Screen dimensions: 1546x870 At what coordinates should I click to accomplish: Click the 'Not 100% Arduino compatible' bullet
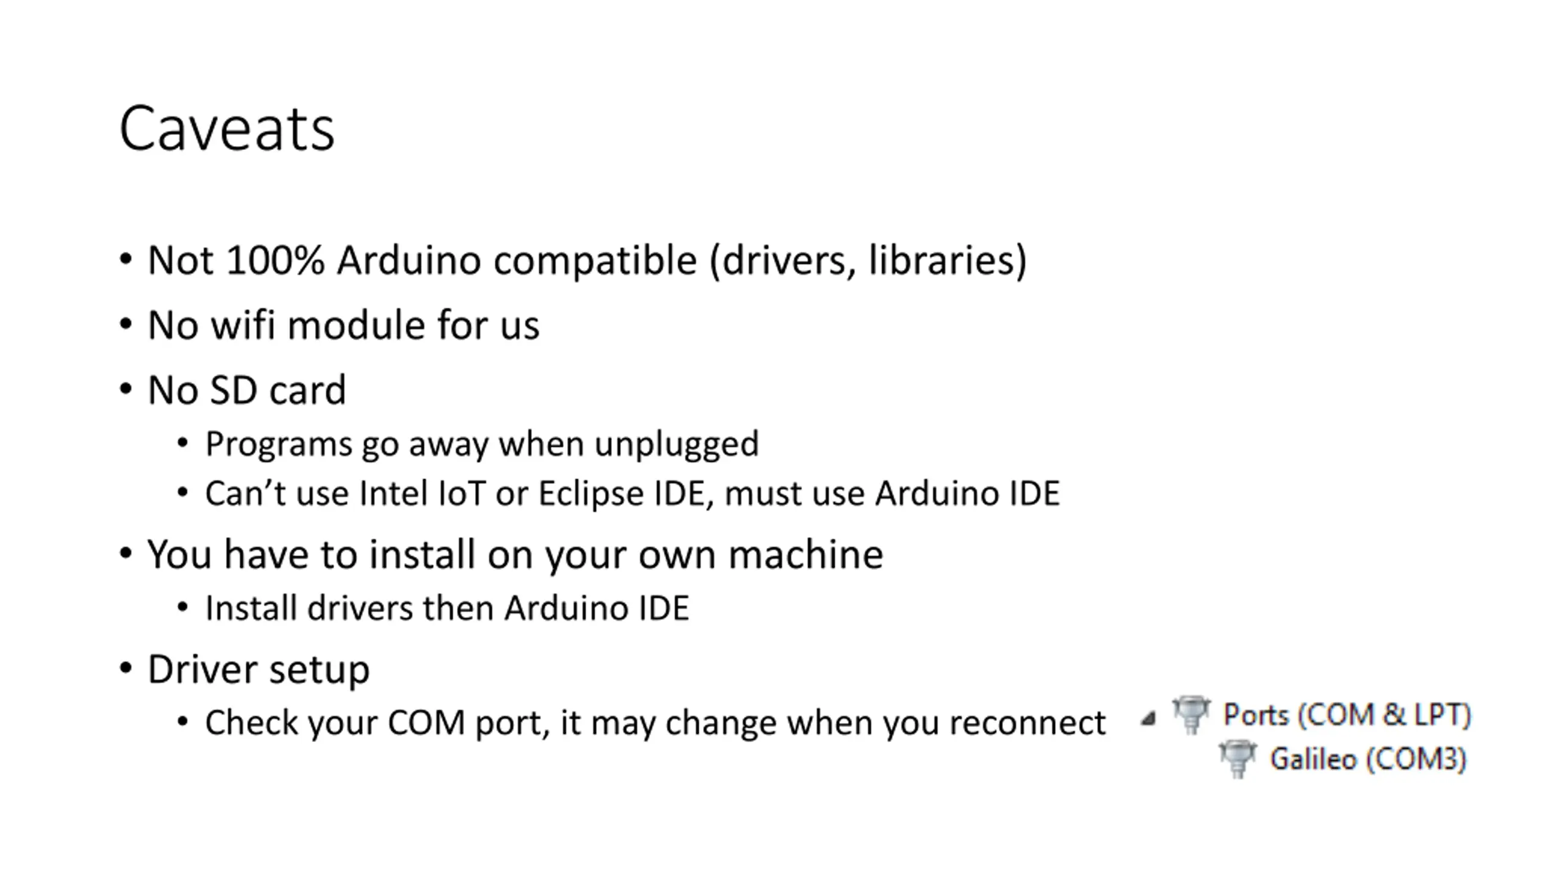(422, 260)
